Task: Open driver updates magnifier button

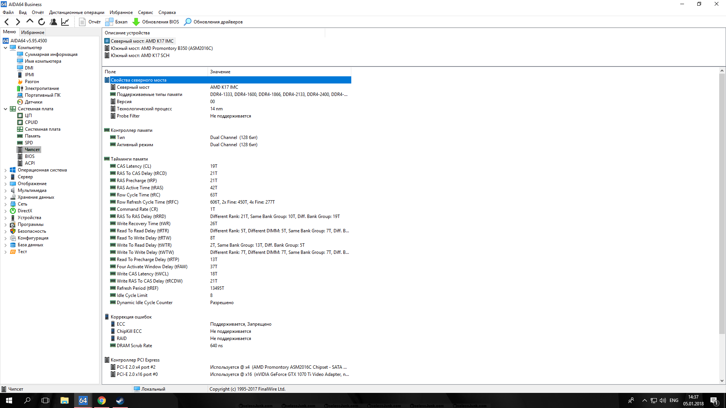Action: [x=188, y=22]
